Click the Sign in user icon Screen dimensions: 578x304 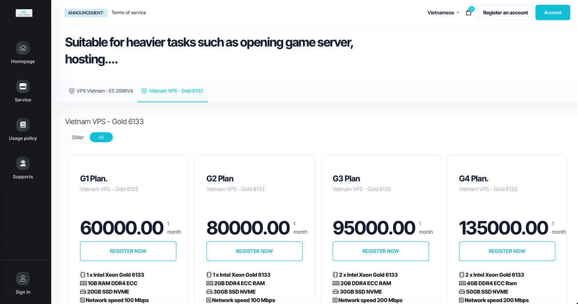click(23, 279)
